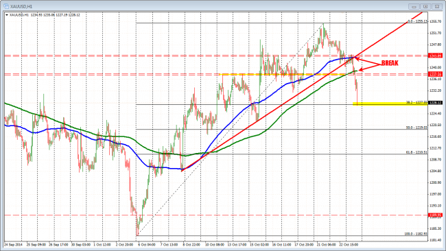Viewport: 446px width, 251px height.
Task: Click the 1216.60 price scale label
Action: pos(436,136)
